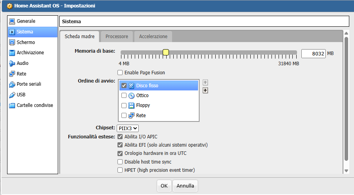Screen dimensions: 354x195
Task: Click the Audio speaker icon
Action: pyautogui.click(x=12, y=63)
